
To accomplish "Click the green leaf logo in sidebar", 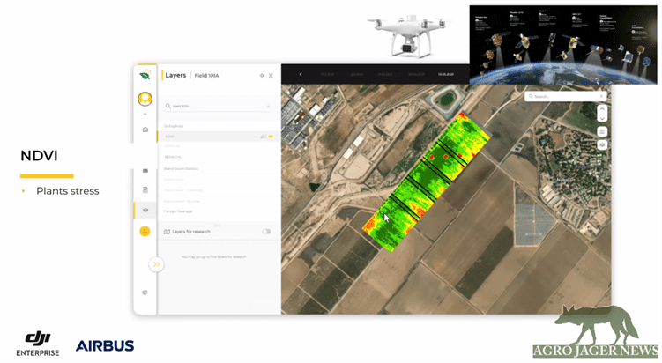I will coord(145,76).
